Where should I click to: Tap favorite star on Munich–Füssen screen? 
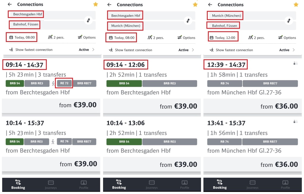[x=296, y=4]
